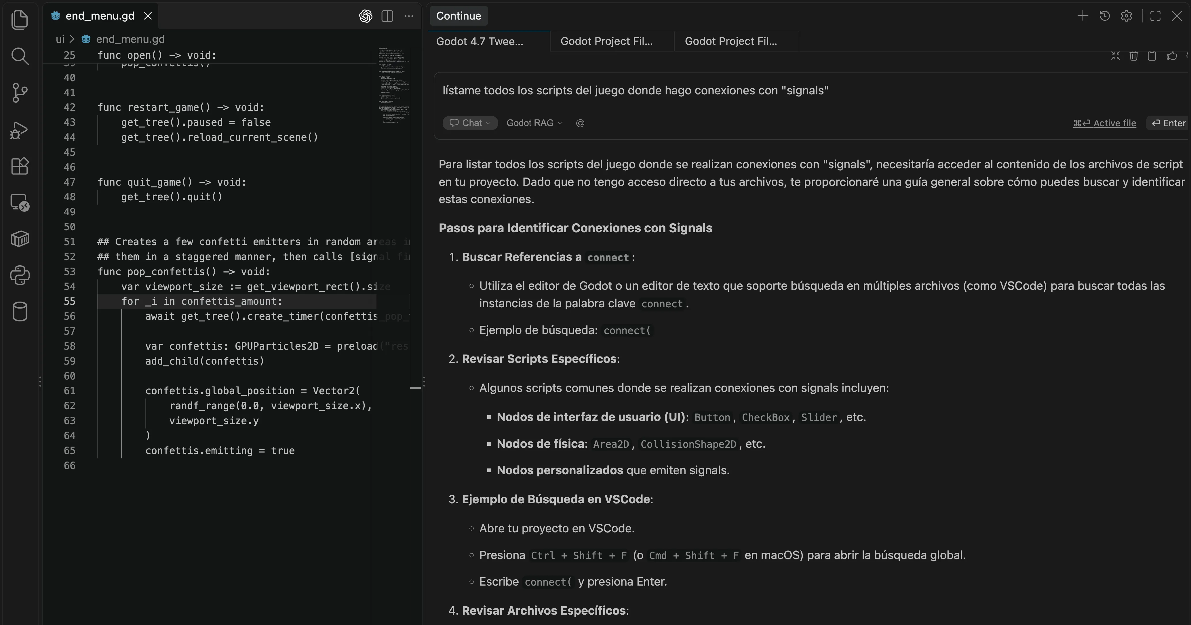Give thumbs up to the response
This screenshot has width=1191, height=625.
coord(1171,56)
